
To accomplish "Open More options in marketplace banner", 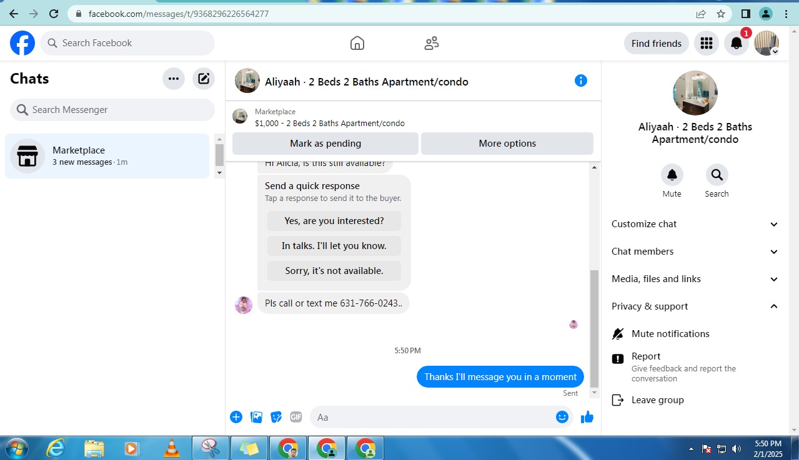I will (507, 144).
